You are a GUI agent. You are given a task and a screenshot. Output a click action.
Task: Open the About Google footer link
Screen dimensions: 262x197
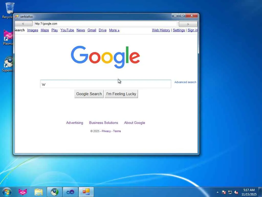click(x=135, y=123)
